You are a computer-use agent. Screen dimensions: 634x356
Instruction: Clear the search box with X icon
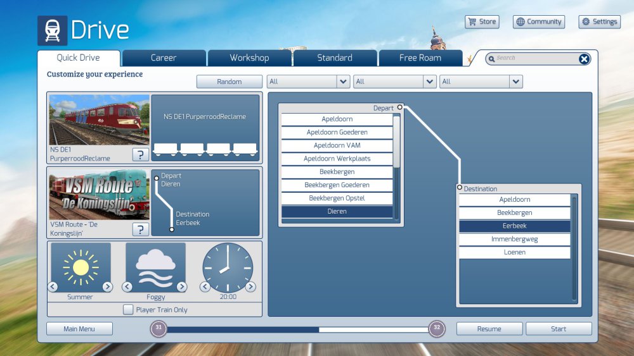tap(584, 59)
